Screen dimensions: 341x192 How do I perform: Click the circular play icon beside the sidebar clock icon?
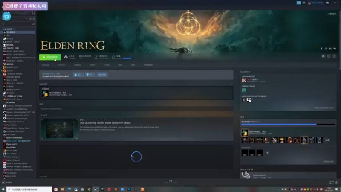coord(34,19)
